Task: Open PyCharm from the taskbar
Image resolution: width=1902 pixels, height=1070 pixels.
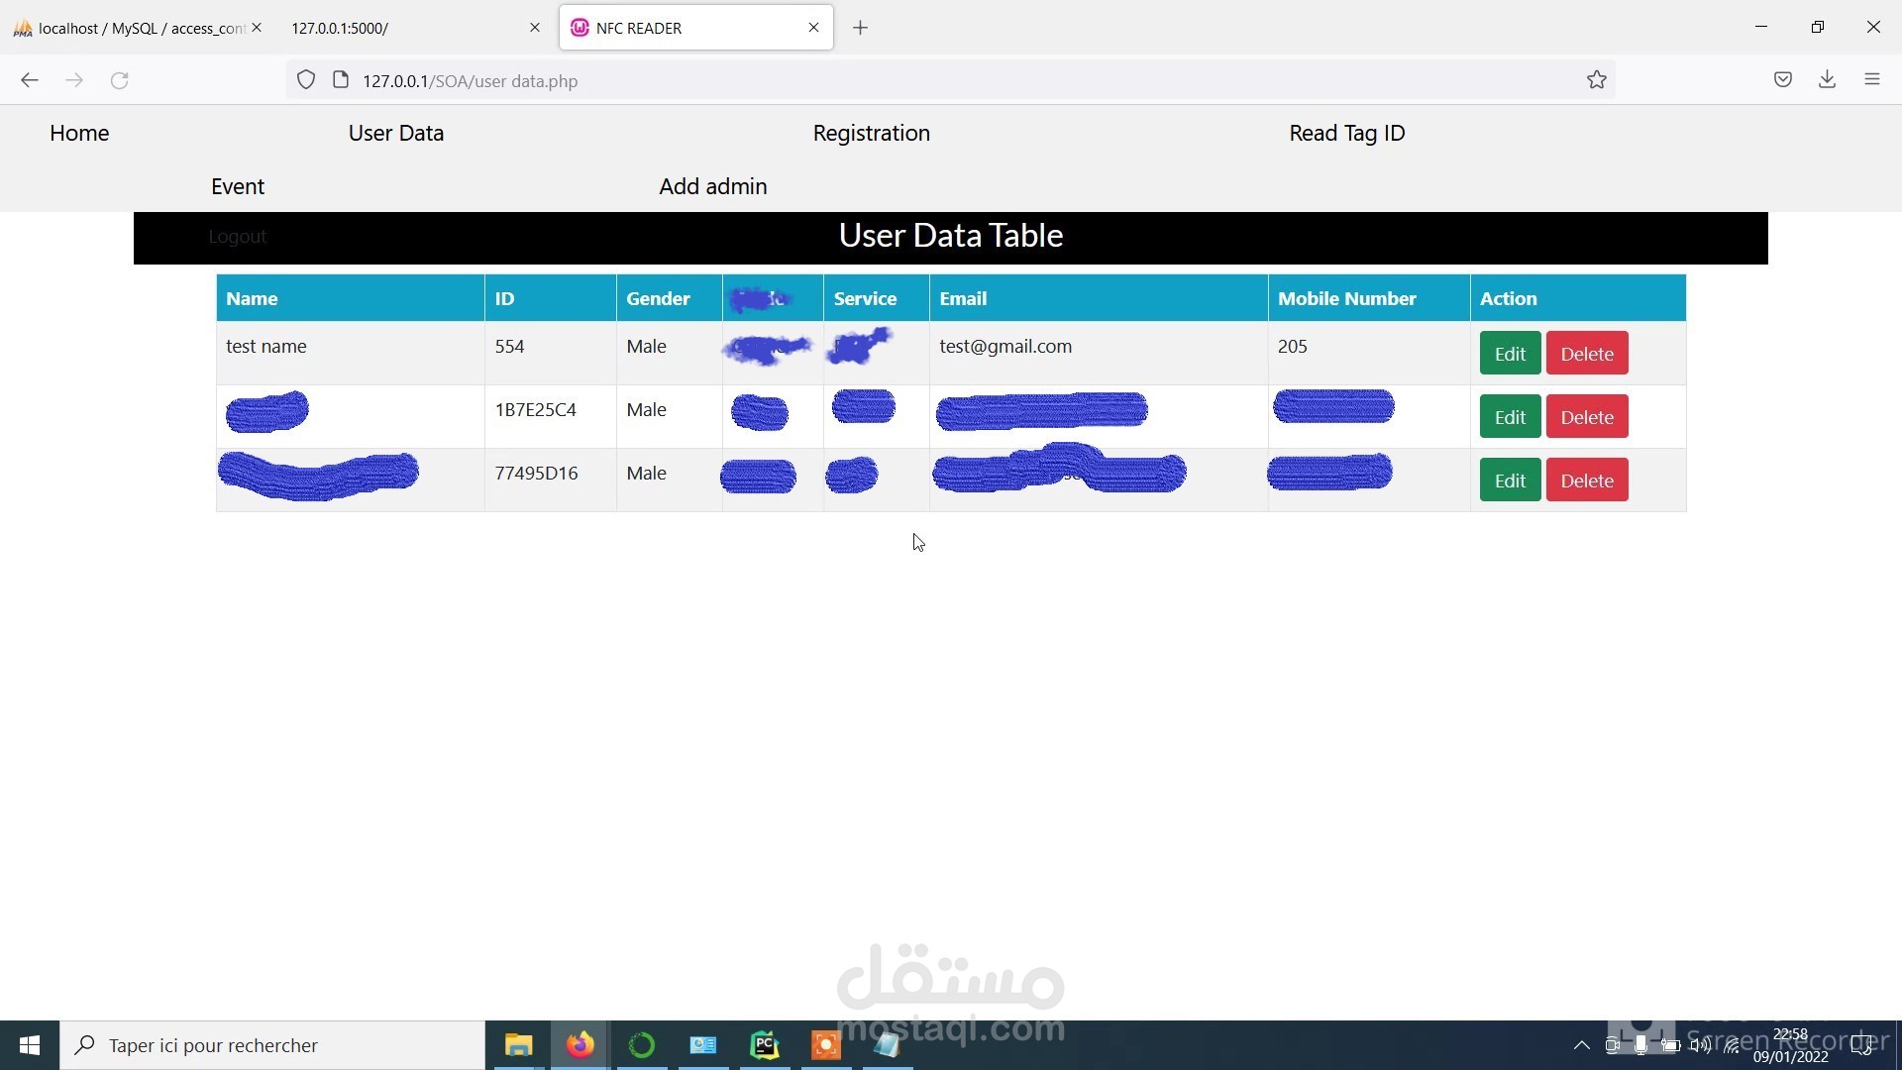Action: [x=764, y=1045]
